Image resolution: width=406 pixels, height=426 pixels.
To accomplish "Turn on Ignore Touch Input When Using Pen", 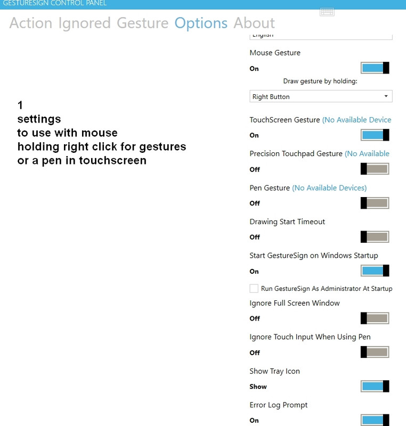I will pyautogui.click(x=375, y=352).
